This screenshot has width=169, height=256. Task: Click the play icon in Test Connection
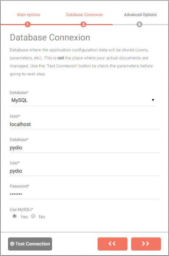(x=12, y=244)
